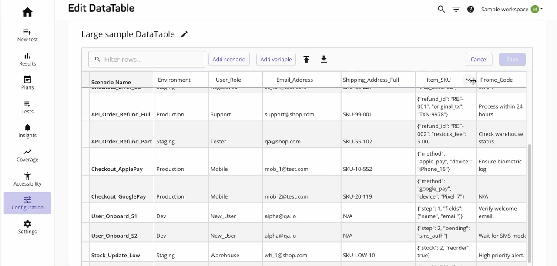Screen dimensions: 557x266
Task: Switch to the Configuration section
Action: point(27,203)
